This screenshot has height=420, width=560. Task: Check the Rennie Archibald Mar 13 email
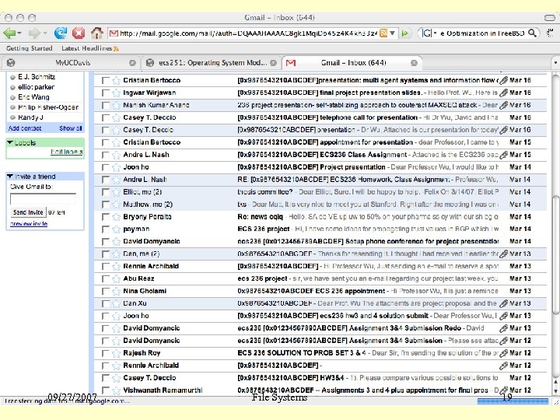click(105, 267)
